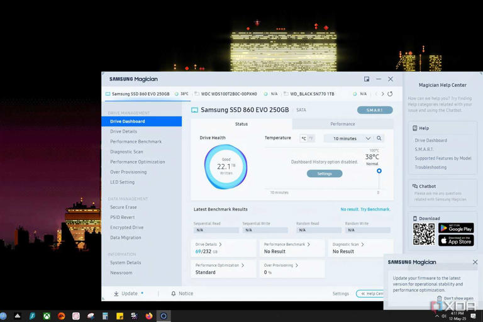Click the compact window mode icon

[367, 79]
